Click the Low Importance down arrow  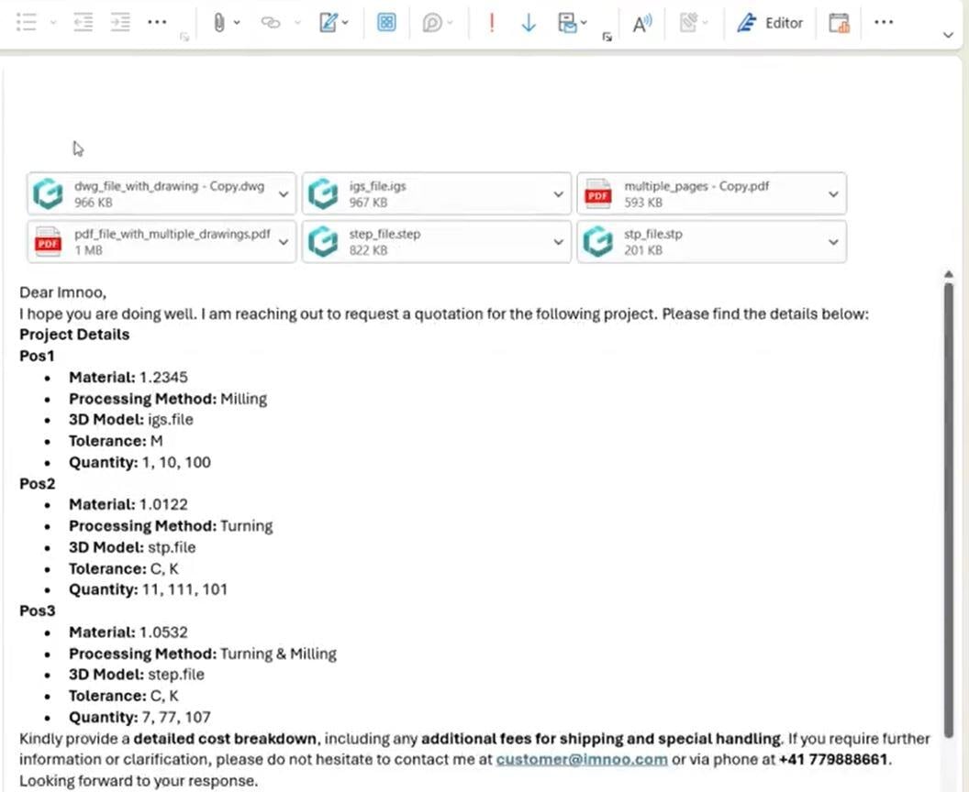[x=529, y=23]
